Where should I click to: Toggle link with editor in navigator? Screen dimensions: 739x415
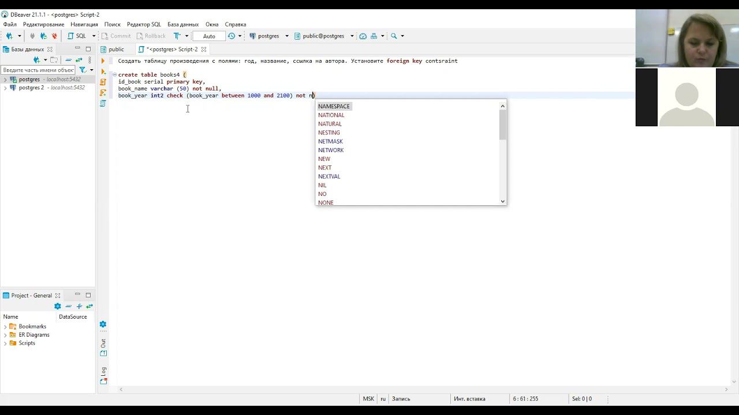click(79, 60)
